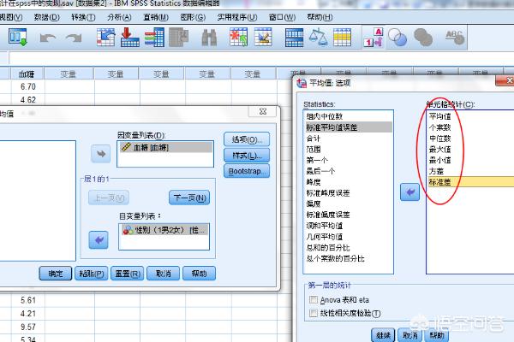Click the Undo arrow in toolbar

pos(48,38)
